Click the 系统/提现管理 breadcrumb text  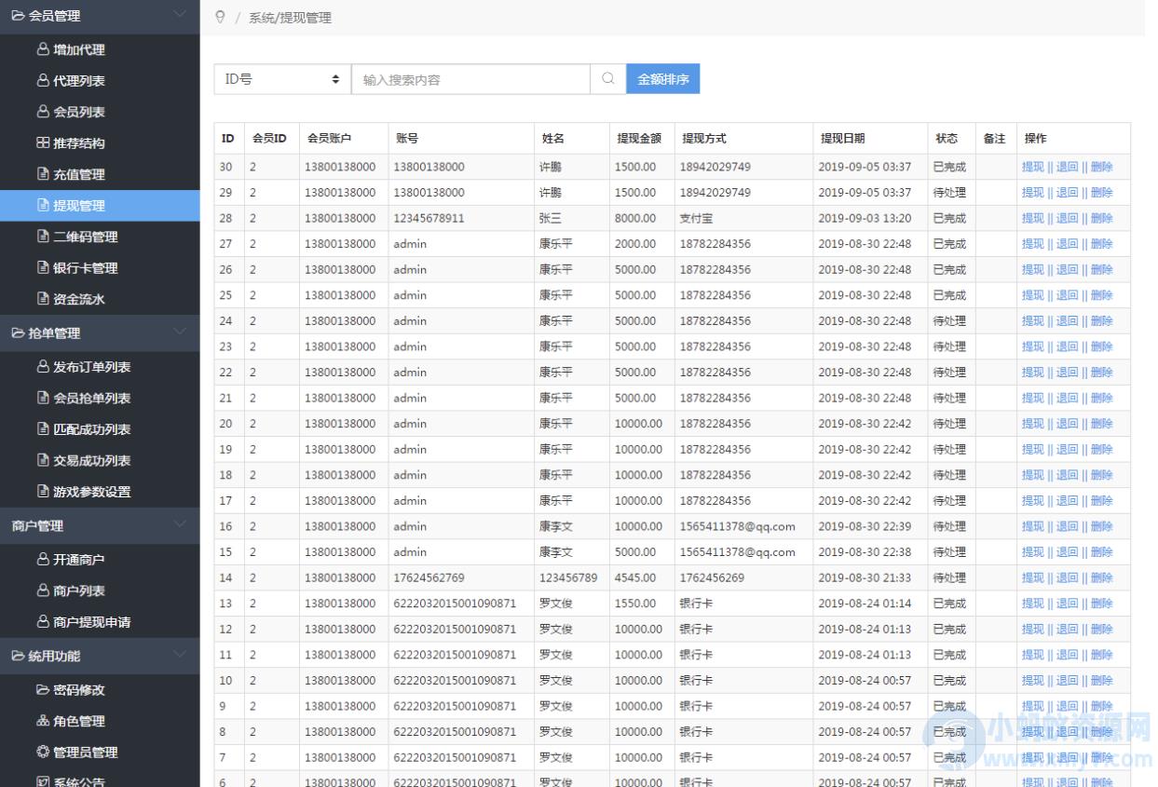click(x=290, y=18)
